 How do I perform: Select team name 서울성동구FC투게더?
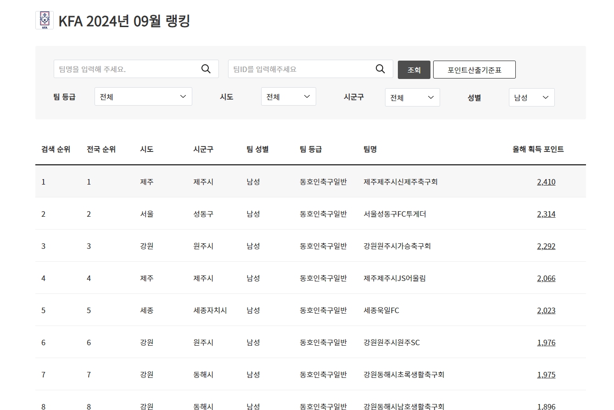click(x=395, y=214)
